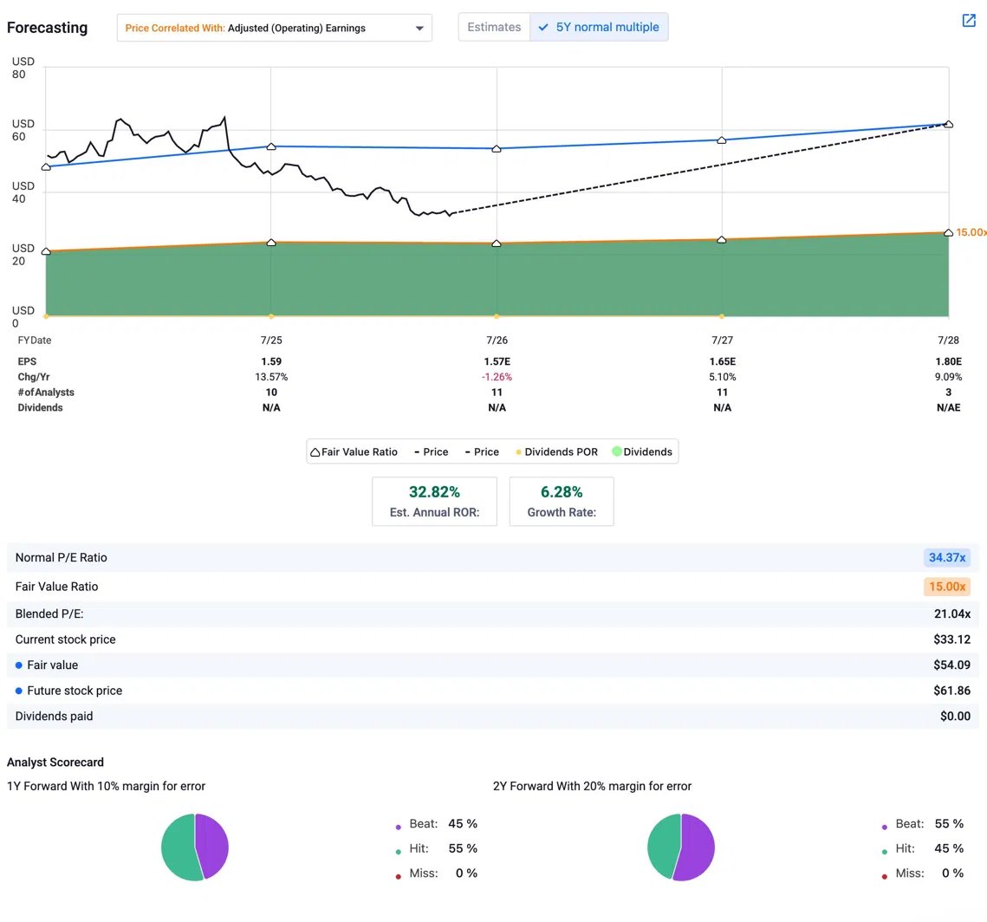Viewport: 987px width, 922px height.
Task: Click the Forecasting heading
Action: click(47, 28)
